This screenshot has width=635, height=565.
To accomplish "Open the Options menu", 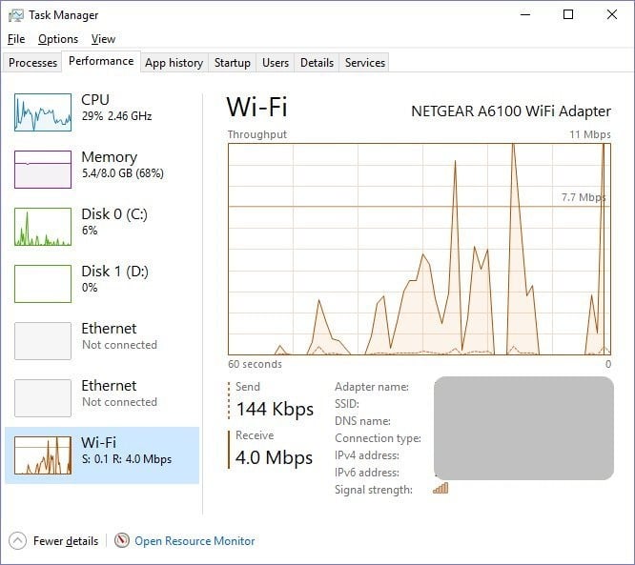I will tap(58, 39).
